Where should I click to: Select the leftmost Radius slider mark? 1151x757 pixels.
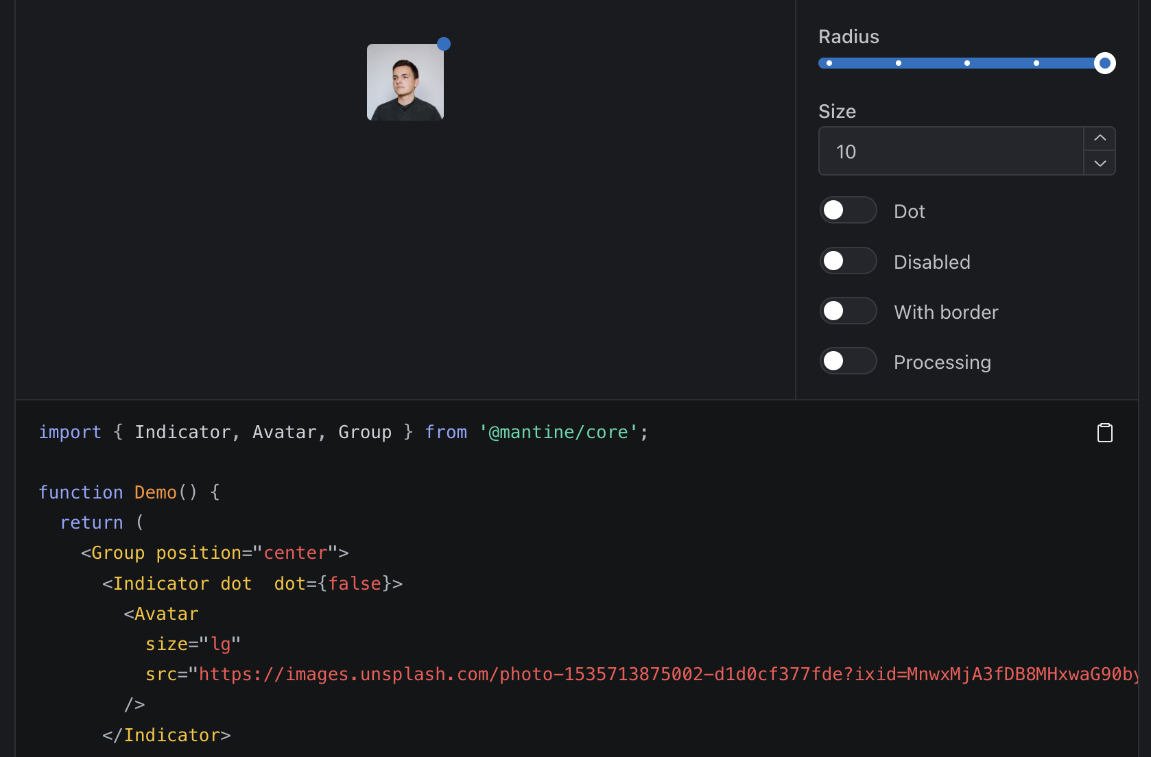(829, 62)
